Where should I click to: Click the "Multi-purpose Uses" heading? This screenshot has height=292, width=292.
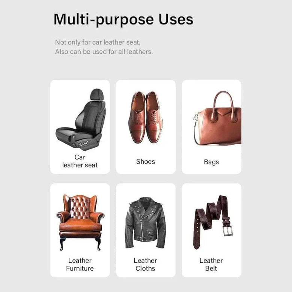123,20
